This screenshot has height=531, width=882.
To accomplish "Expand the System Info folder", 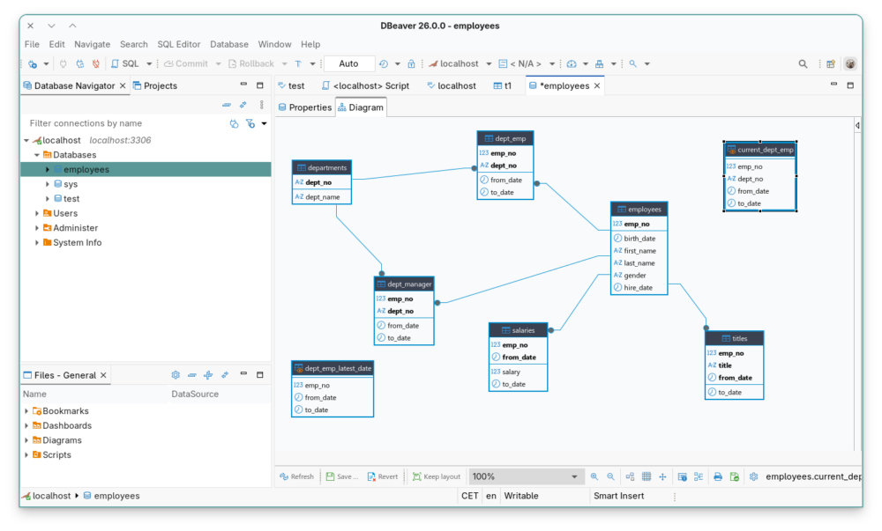I will [37, 242].
